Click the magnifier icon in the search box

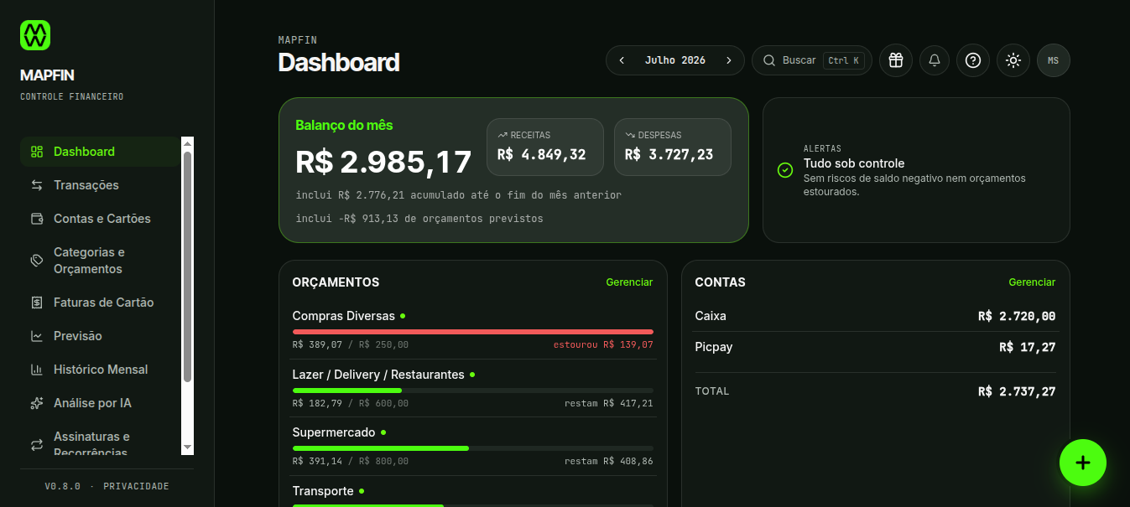pos(769,60)
